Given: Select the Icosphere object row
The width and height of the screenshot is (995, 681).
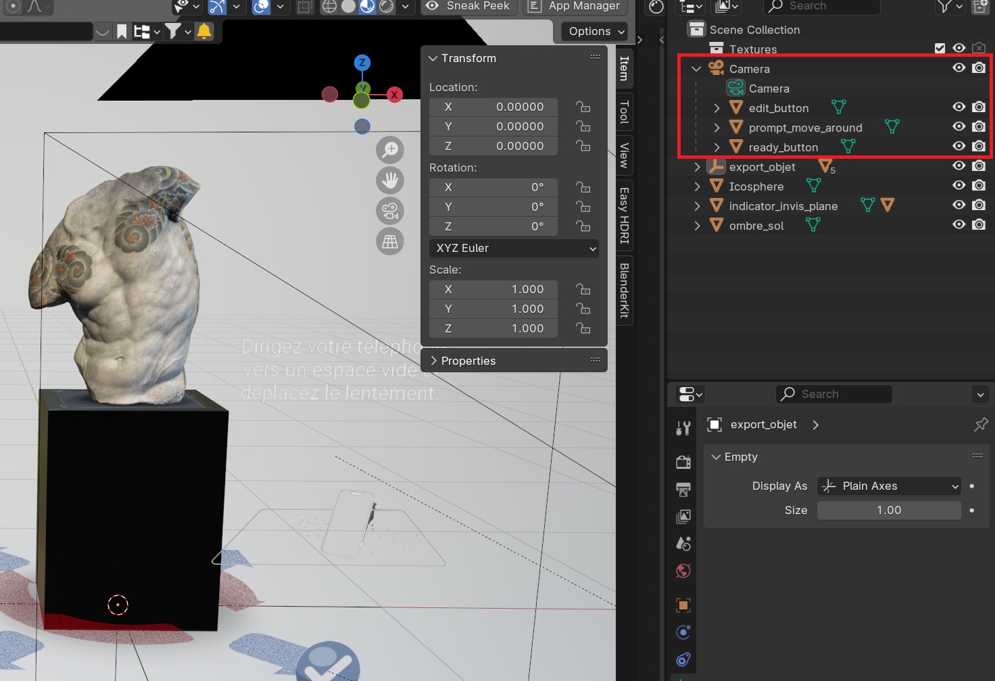Looking at the screenshot, I should [x=756, y=186].
